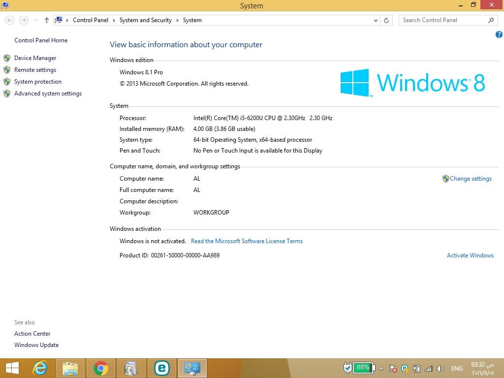Expand the chevron after Control Panel
Screen dimensions: 504x378
(114, 20)
